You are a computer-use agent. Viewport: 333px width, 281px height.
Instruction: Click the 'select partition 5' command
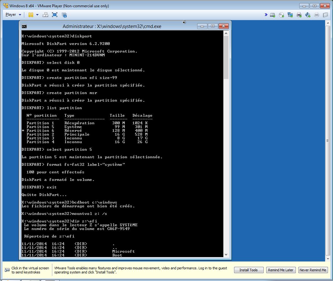[x=69, y=149]
